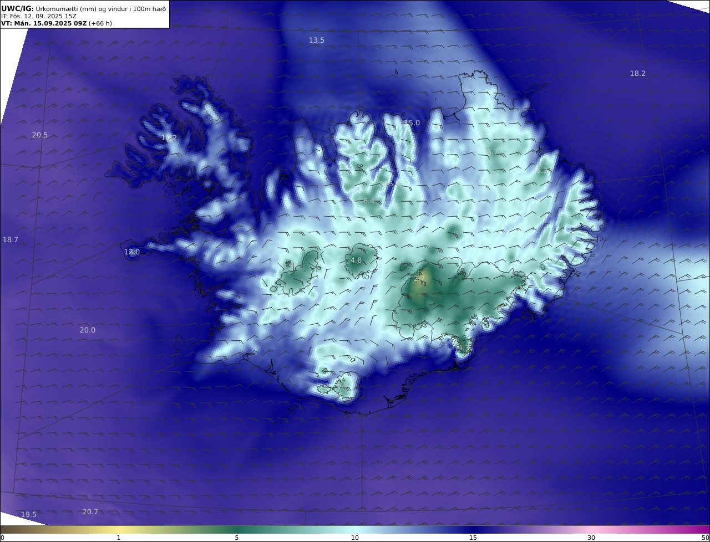Select the 15.0 value on the north coast

coord(412,123)
